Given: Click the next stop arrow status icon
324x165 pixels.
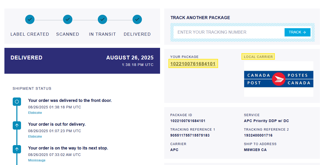Looking at the screenshot, I should click(x=17, y=149).
